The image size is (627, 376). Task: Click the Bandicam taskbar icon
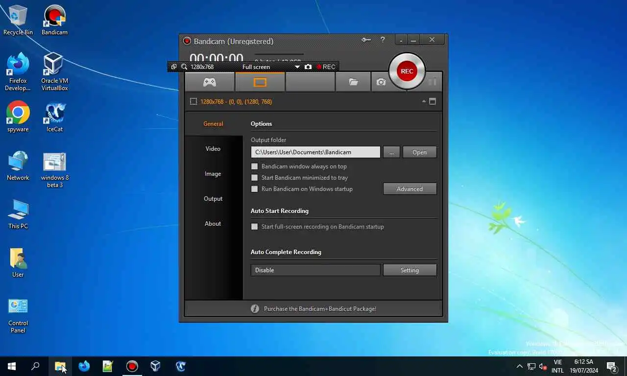pyautogui.click(x=132, y=366)
